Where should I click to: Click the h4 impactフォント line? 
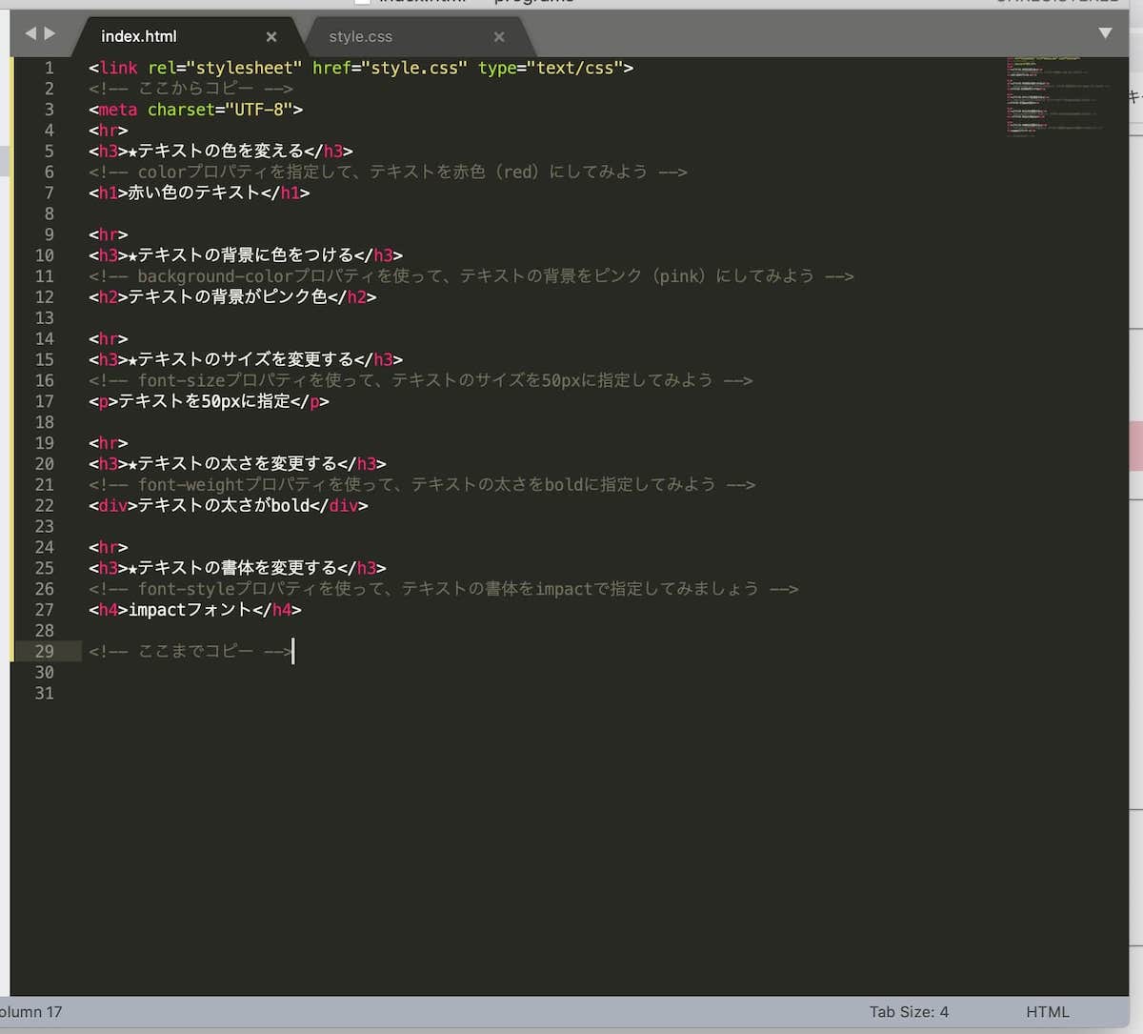195,610
